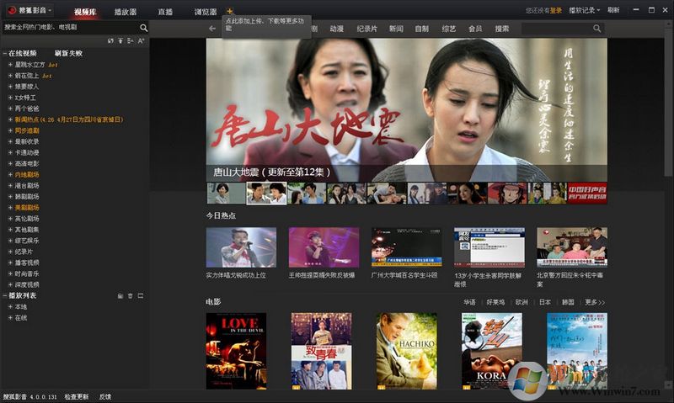
Task: Collapse the 在线视频 section
Action: [x=4, y=53]
